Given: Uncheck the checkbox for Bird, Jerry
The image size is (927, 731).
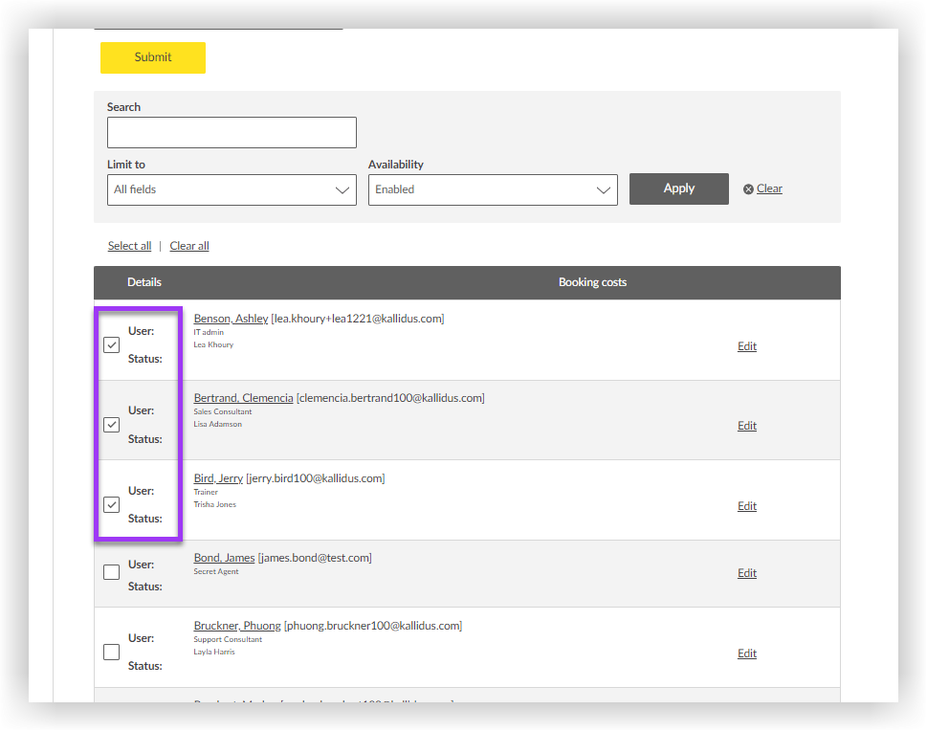Looking at the screenshot, I should (111, 504).
